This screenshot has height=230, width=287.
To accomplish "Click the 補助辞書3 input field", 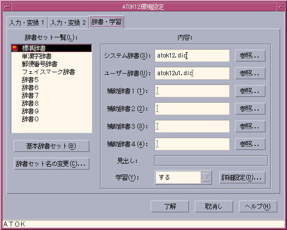I will click(x=192, y=126).
